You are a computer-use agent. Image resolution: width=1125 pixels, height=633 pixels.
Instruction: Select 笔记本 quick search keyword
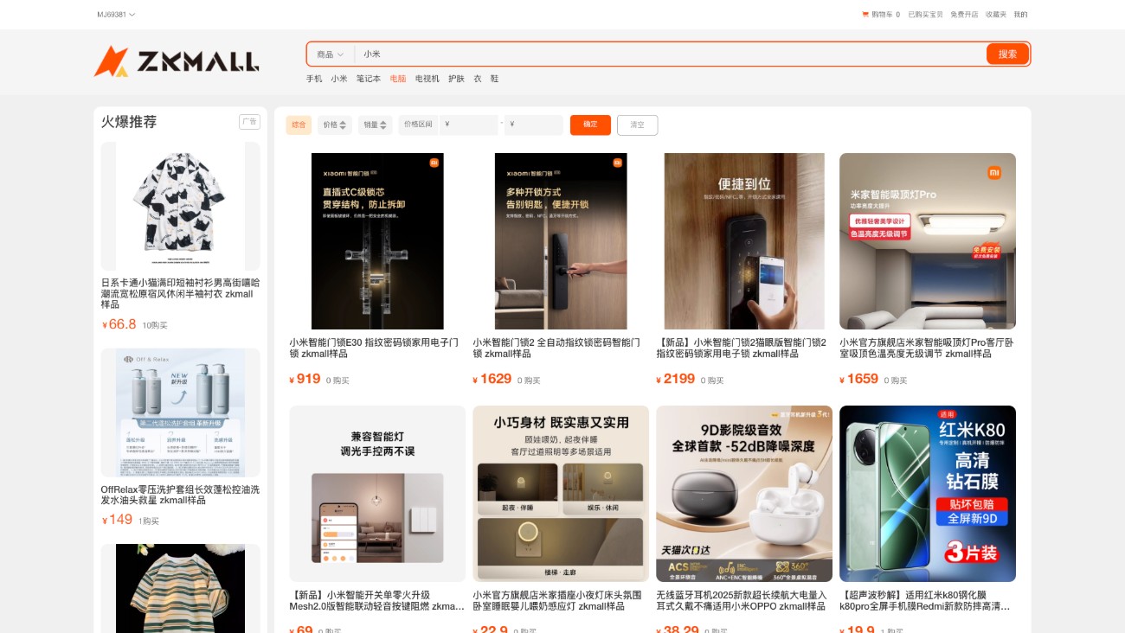click(369, 79)
